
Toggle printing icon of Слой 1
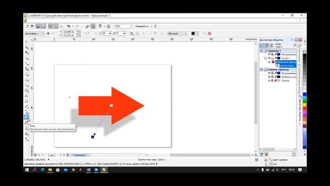point(272,58)
